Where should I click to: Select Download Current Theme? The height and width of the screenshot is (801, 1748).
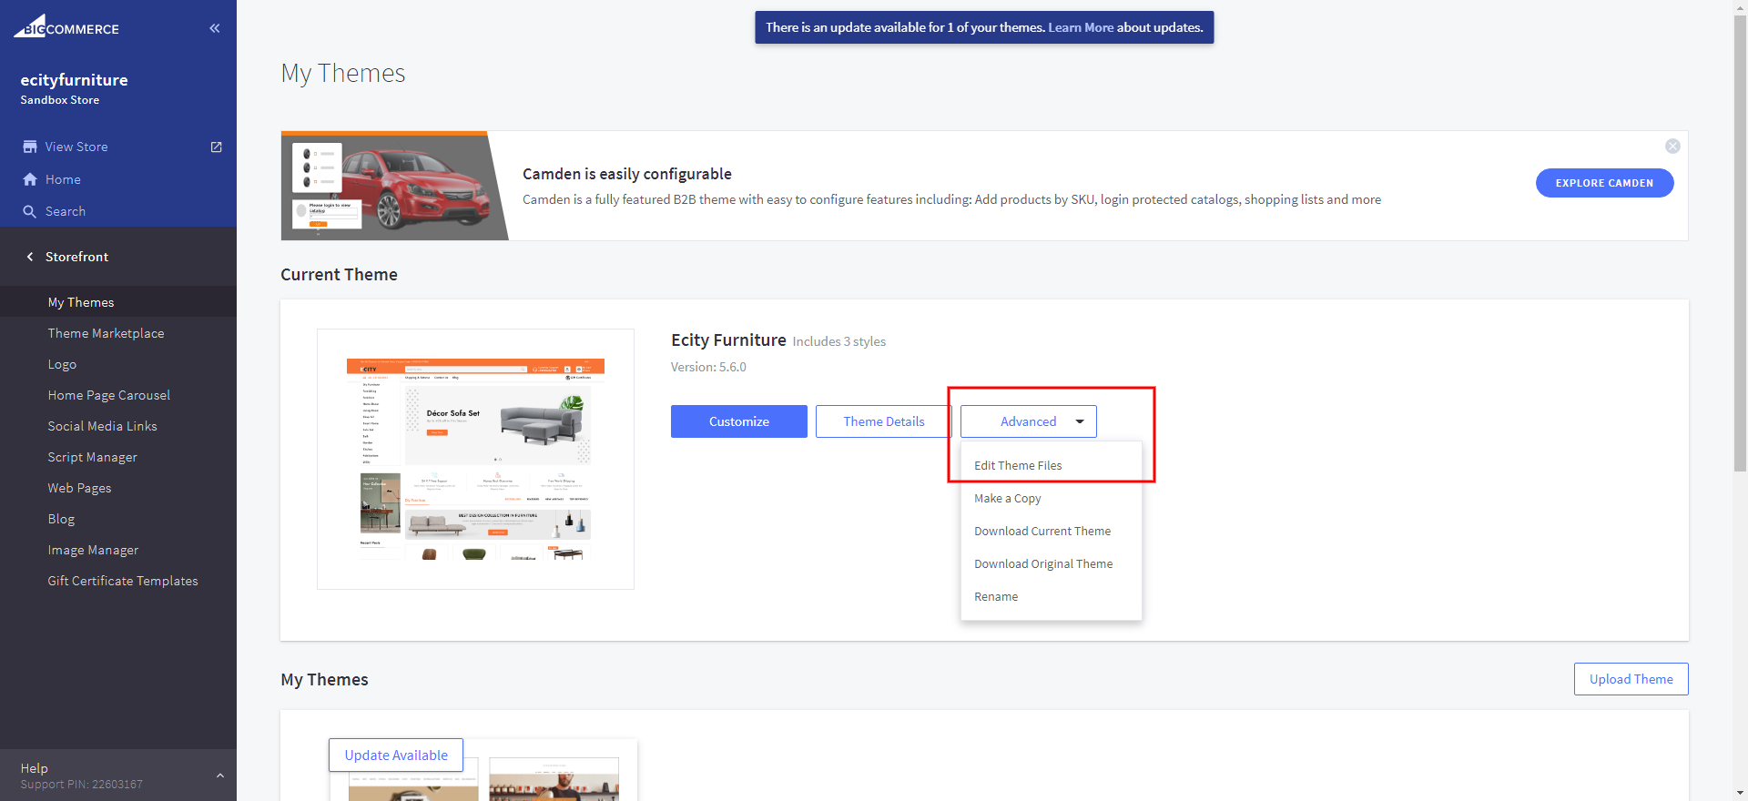click(1042, 531)
